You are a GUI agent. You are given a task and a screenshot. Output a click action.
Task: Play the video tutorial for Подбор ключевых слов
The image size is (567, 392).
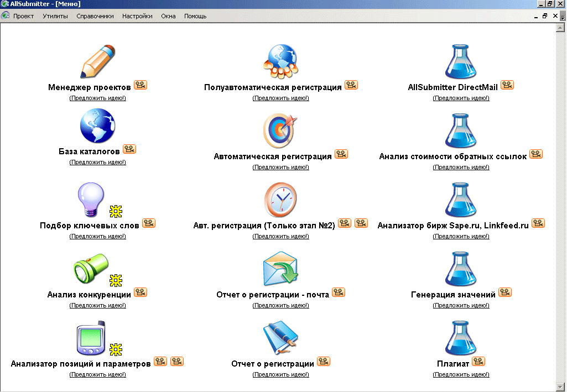pyautogui.click(x=149, y=223)
